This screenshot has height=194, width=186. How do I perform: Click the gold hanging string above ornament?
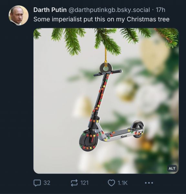[x=106, y=57]
